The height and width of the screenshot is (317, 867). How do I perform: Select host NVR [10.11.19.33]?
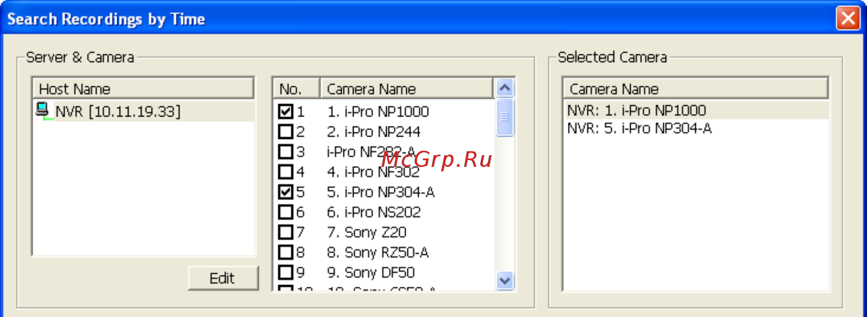pos(118,111)
